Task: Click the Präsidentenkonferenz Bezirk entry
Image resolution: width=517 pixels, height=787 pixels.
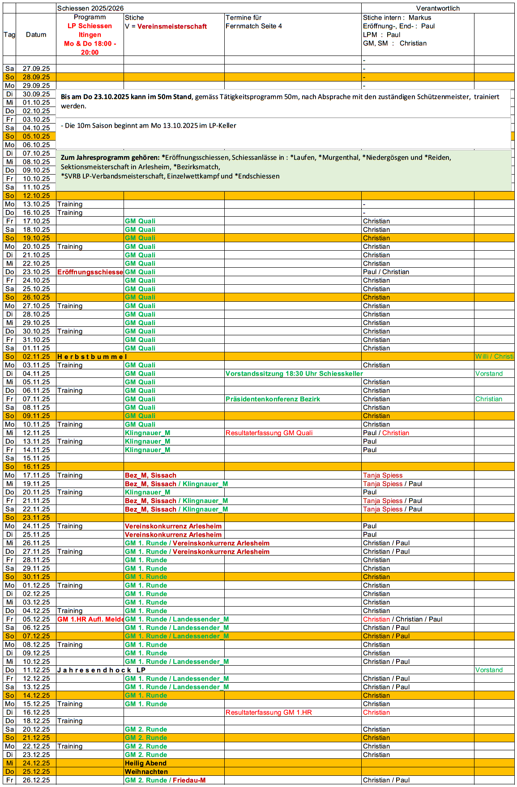Action: (273, 399)
